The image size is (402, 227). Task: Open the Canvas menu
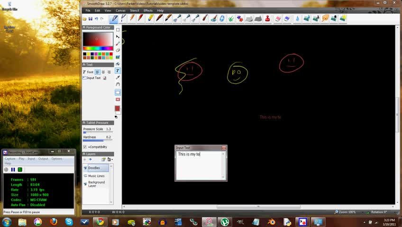[120, 10]
